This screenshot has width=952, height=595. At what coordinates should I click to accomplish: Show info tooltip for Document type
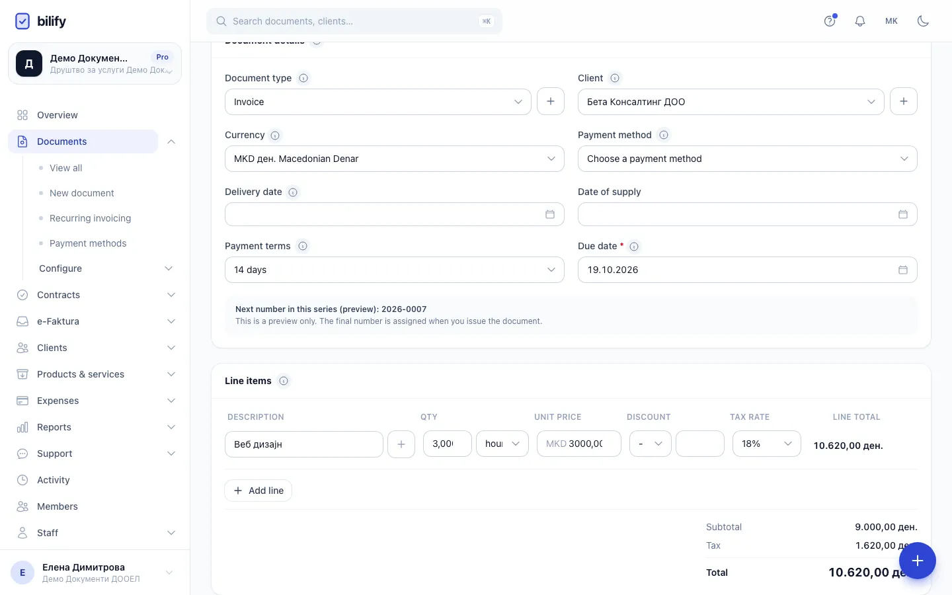(x=303, y=78)
